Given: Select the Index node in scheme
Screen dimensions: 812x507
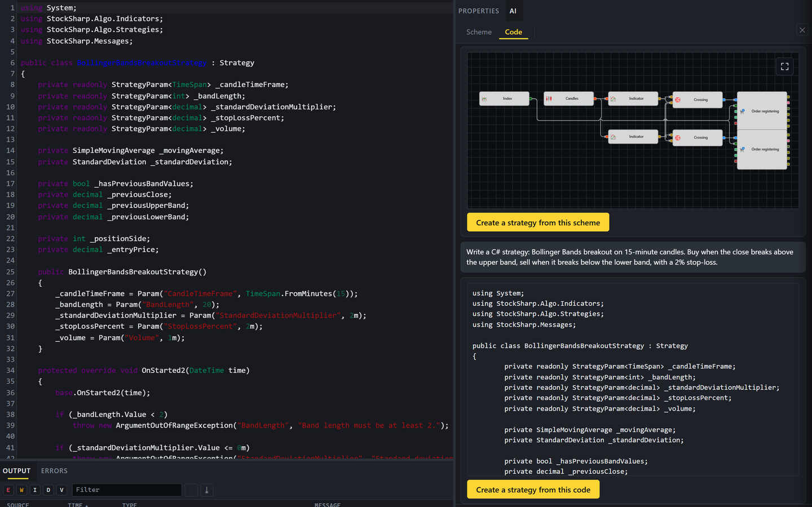Looking at the screenshot, I should pyautogui.click(x=504, y=99).
